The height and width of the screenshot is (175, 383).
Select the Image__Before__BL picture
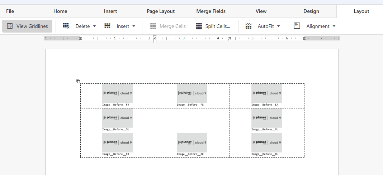point(266,143)
